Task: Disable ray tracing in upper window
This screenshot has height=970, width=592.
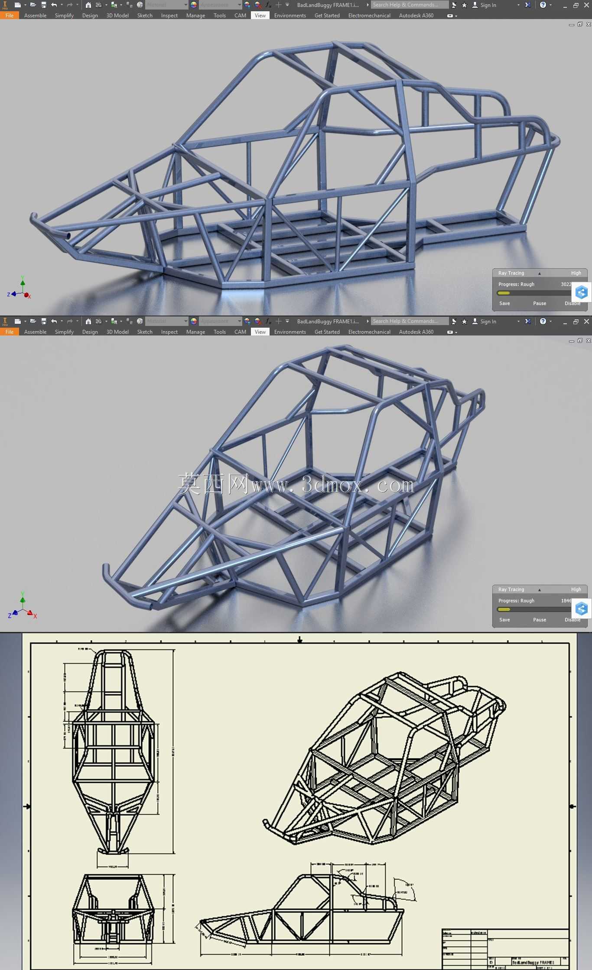Action: pyautogui.click(x=572, y=303)
